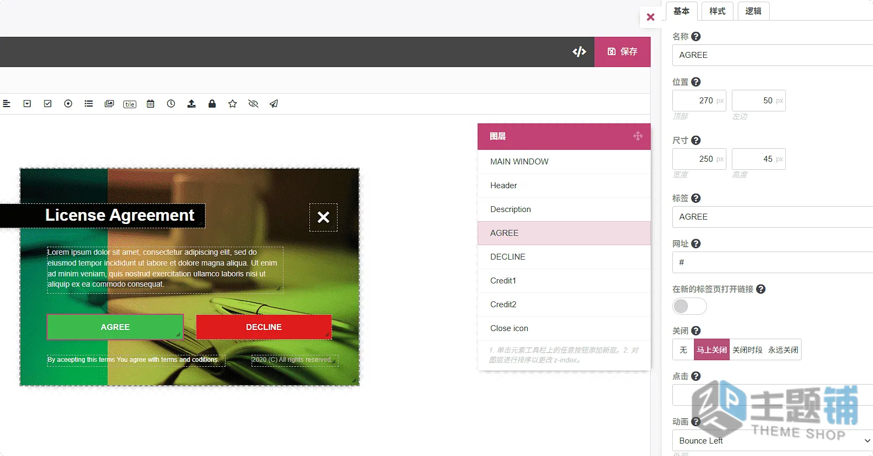Viewport: 873px width, 456px height.
Task: Select the '2020 (C) All rights reserved' text
Action: (295, 360)
